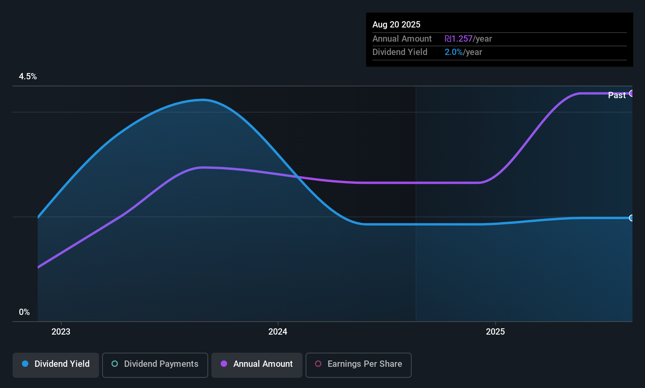Click the Aug 20 2025 tooltip date
645x388 pixels.
click(x=396, y=24)
